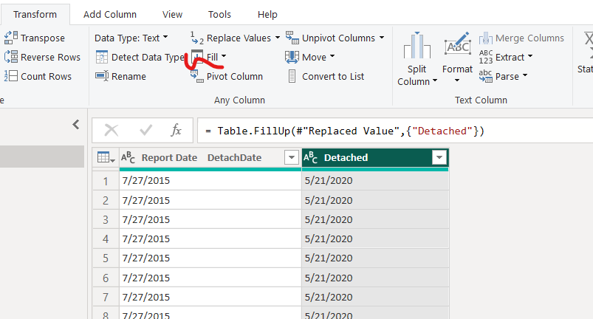Confirm formula with the checkmark

tap(145, 131)
